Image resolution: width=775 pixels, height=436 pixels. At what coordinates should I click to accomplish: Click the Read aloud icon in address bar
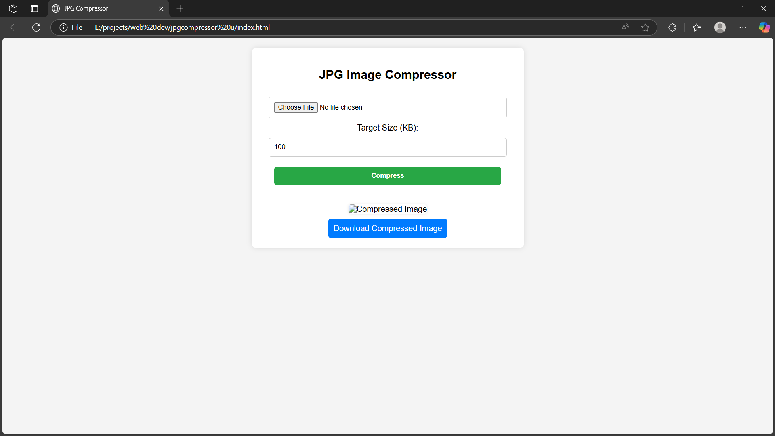click(x=625, y=27)
